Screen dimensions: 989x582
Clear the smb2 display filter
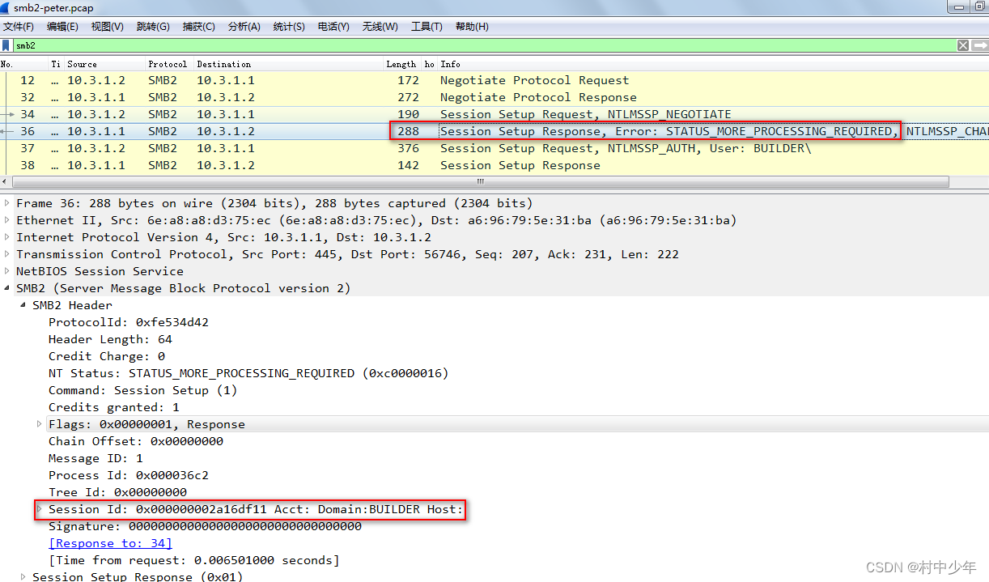click(x=962, y=45)
